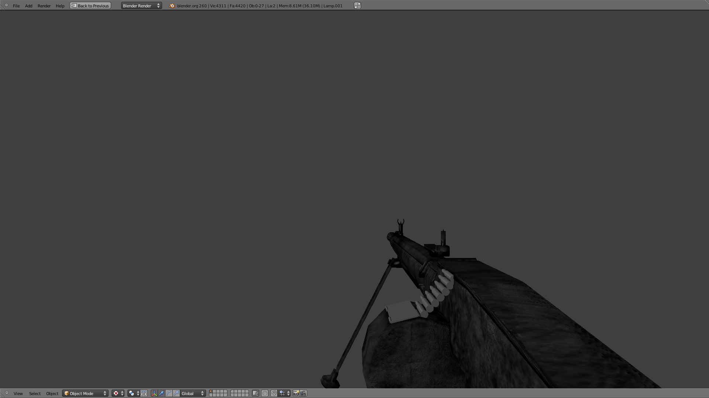Toggle proportional editing circle icon
The image size is (709, 398).
pyautogui.click(x=265, y=394)
